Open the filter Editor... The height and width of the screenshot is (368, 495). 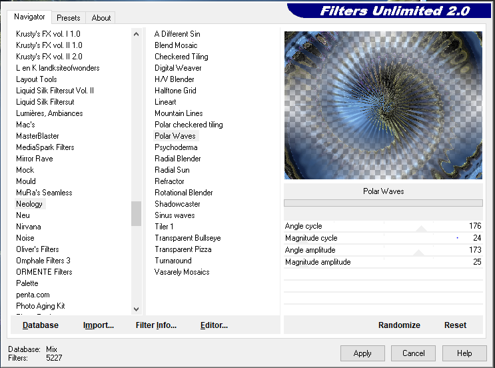click(x=214, y=325)
